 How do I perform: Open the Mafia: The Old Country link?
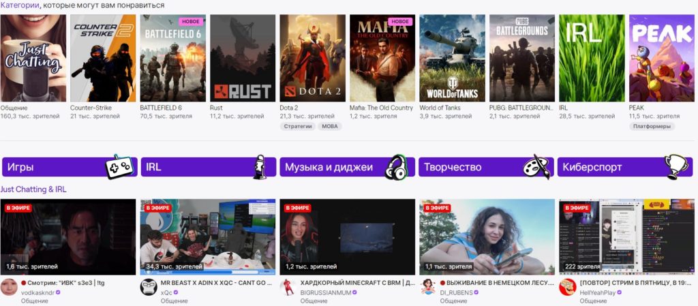pyautogui.click(x=382, y=108)
